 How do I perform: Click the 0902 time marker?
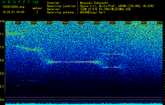point(34,23)
